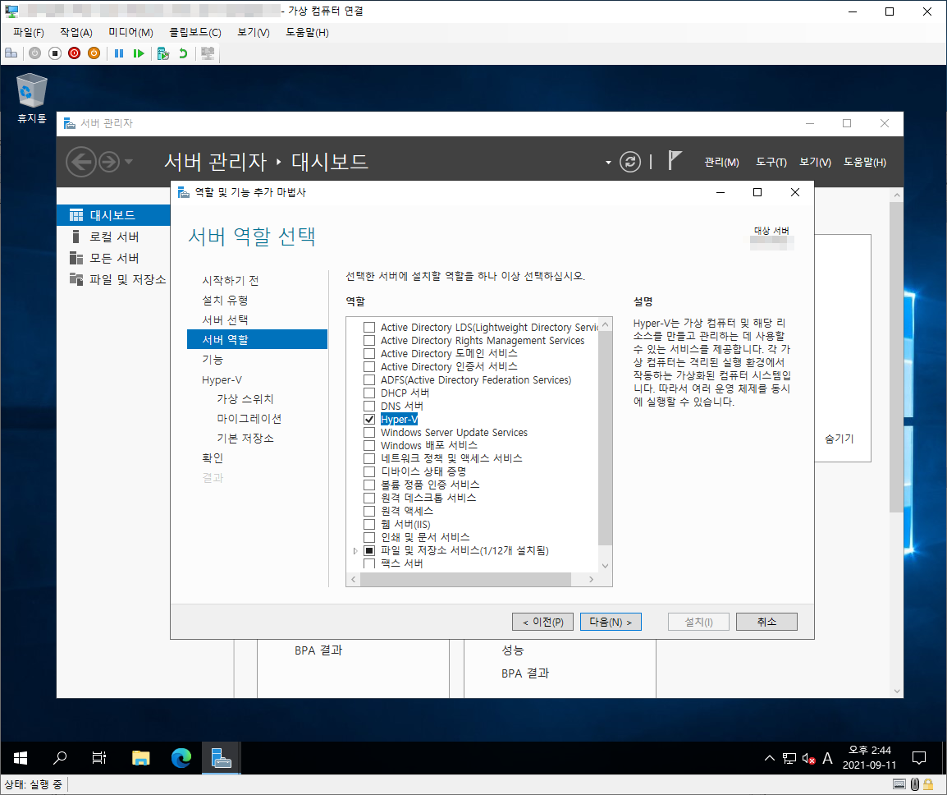This screenshot has height=795, width=947.
Task: Click the roles list vertical scrollbar thumb
Action: click(x=605, y=438)
